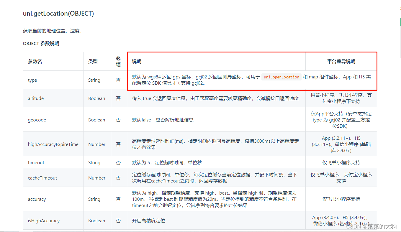Click 默认为 high，指定期望精度 description
The height and width of the screenshot is (232, 401).
214,199
